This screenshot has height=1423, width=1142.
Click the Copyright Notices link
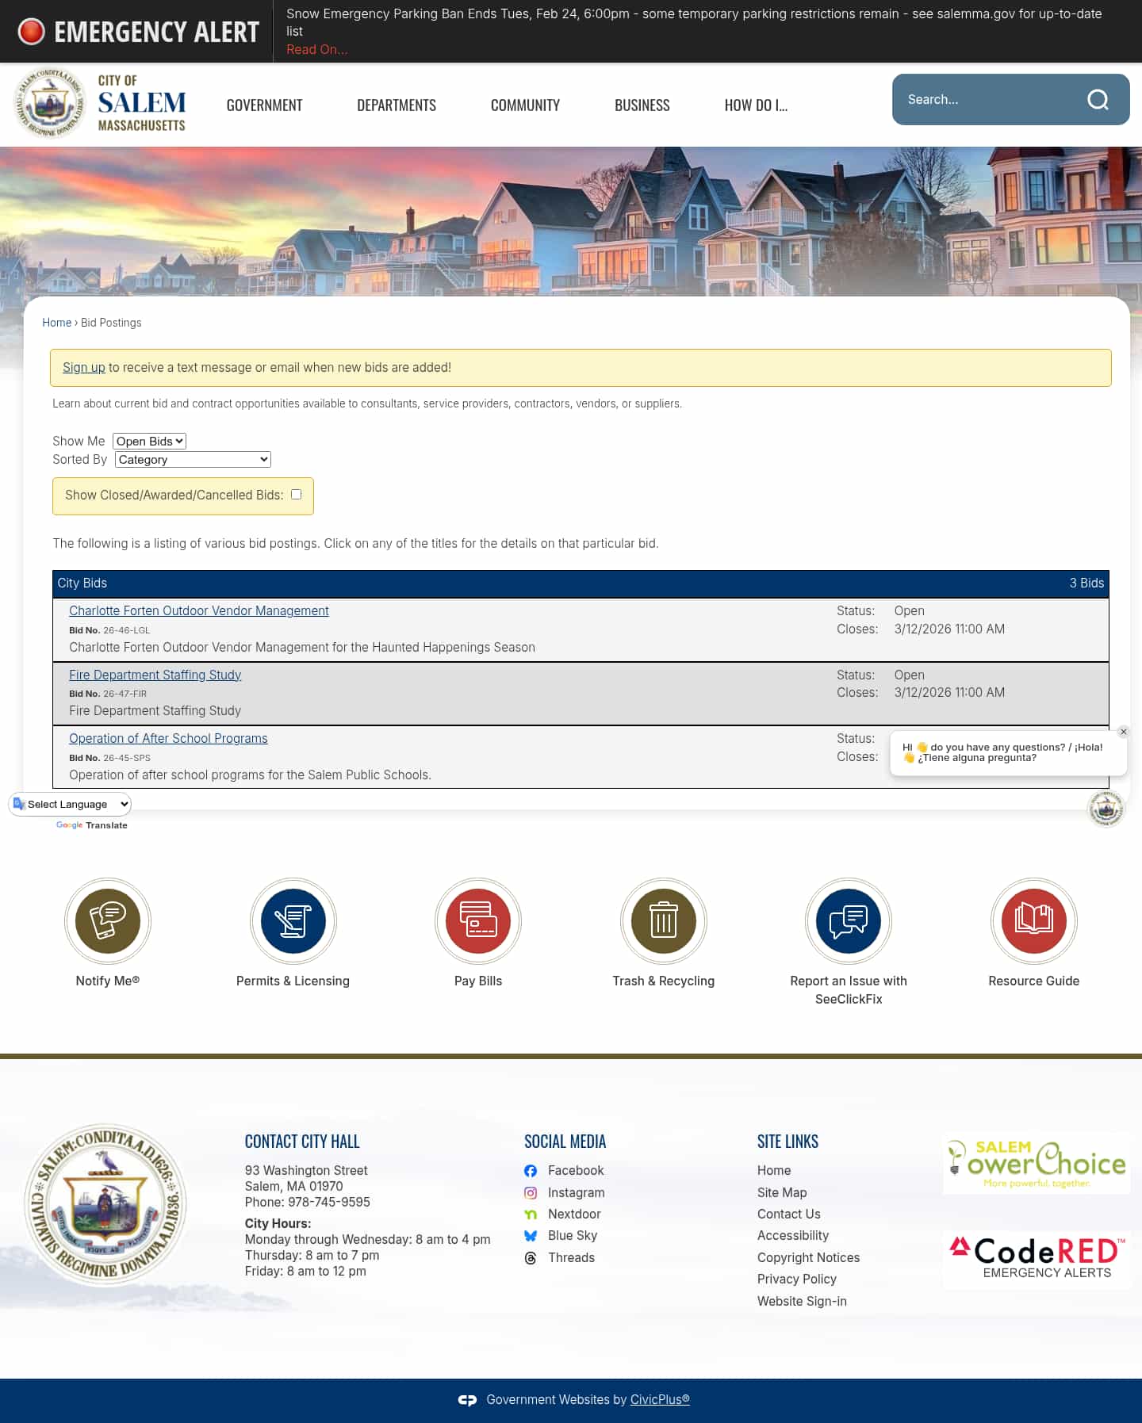808,1258
